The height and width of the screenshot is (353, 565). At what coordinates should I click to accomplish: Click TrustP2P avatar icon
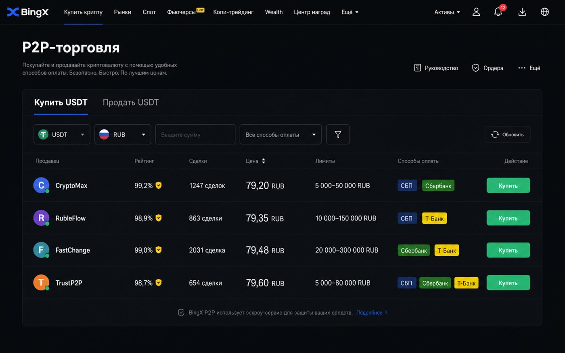(41, 283)
